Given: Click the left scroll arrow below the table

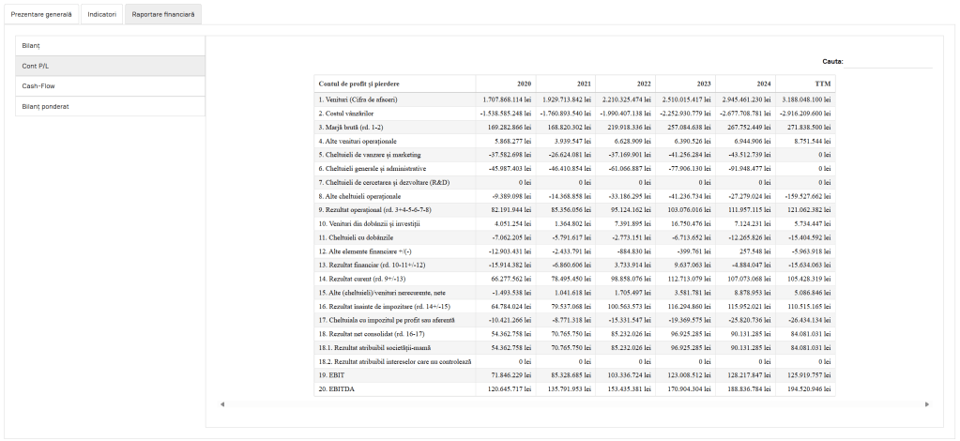Looking at the screenshot, I should pyautogui.click(x=222, y=404).
